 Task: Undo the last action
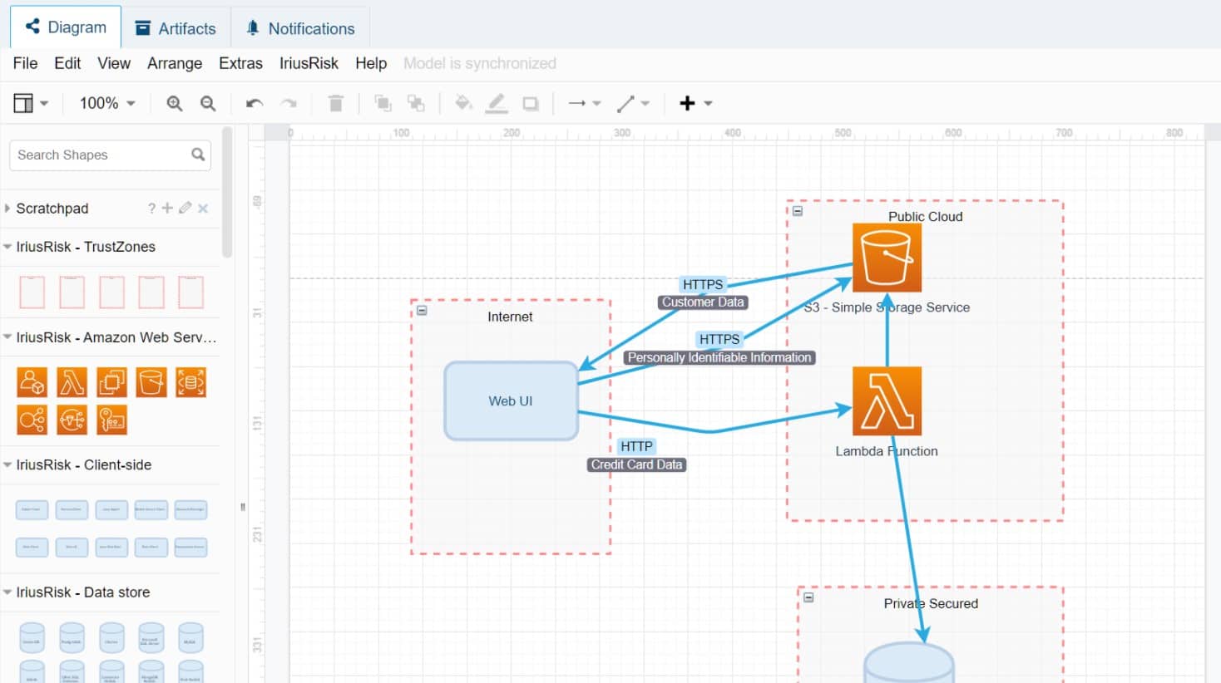point(255,103)
